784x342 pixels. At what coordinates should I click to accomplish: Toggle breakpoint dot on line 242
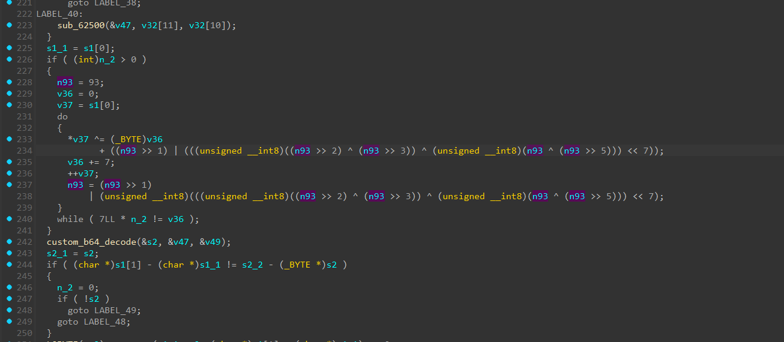9,242
